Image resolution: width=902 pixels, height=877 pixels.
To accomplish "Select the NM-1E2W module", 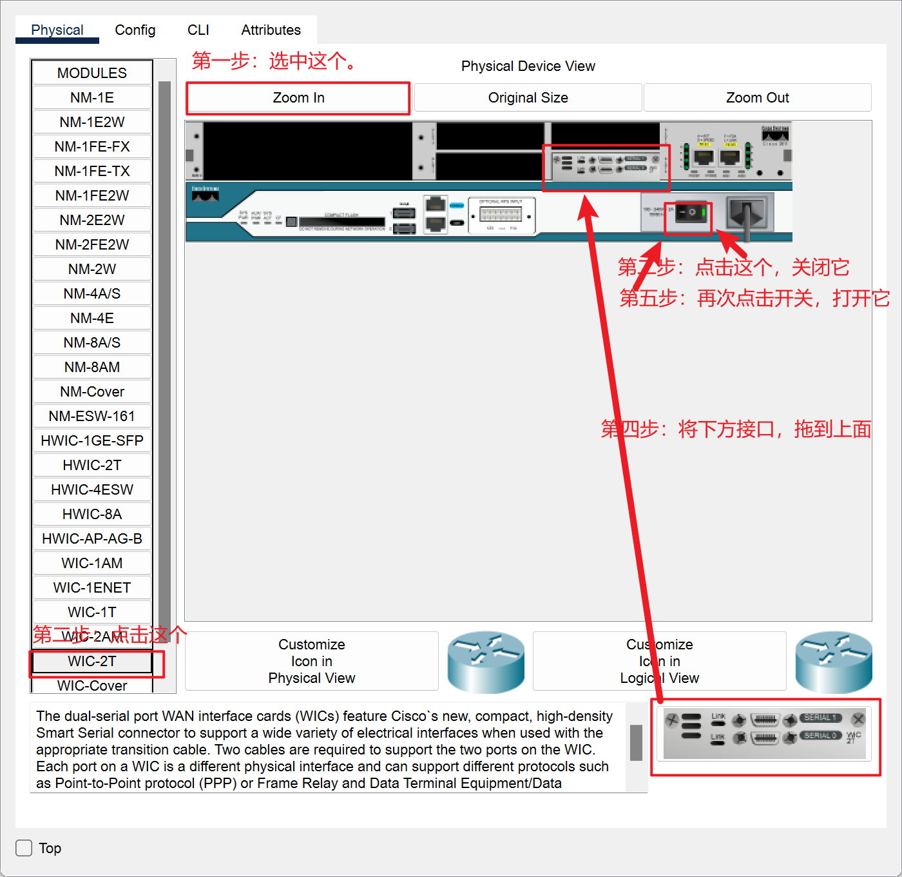I will point(92,122).
